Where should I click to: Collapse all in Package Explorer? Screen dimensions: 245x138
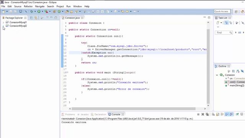31,18
